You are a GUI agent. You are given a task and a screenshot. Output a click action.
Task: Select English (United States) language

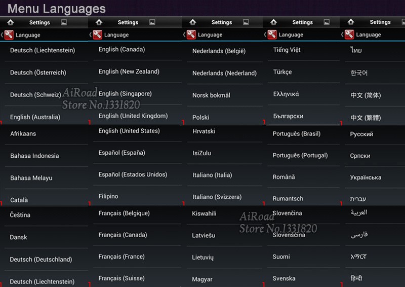pyautogui.click(x=129, y=131)
